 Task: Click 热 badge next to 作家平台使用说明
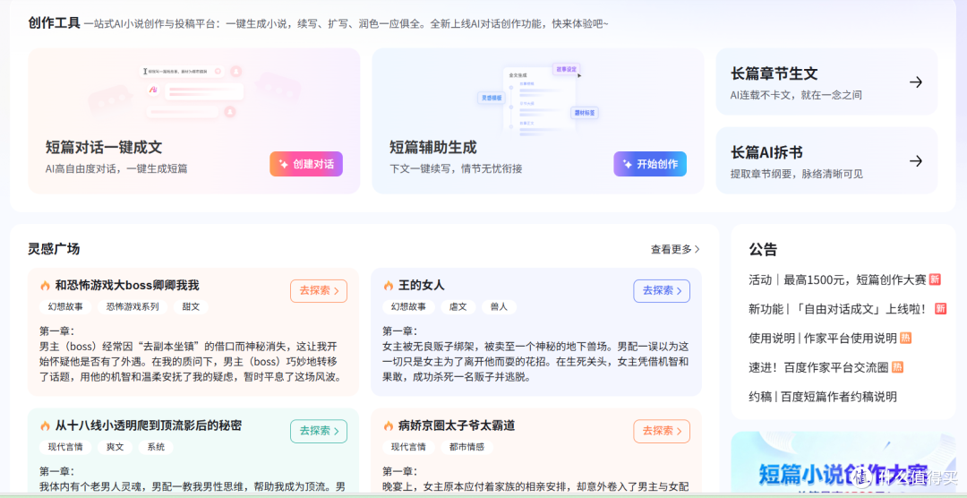coord(905,338)
